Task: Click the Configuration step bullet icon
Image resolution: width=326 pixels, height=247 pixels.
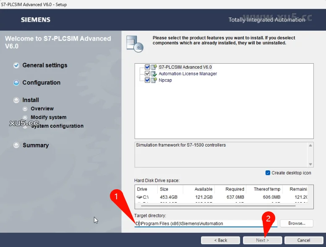Action: pyautogui.click(x=16, y=83)
